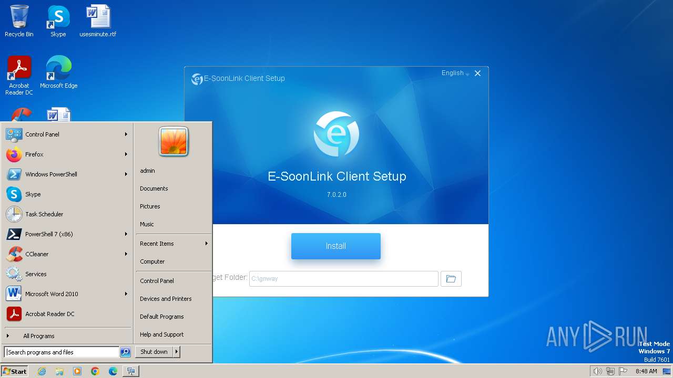Open admin user folder
The image size is (673, 378).
tap(147, 171)
